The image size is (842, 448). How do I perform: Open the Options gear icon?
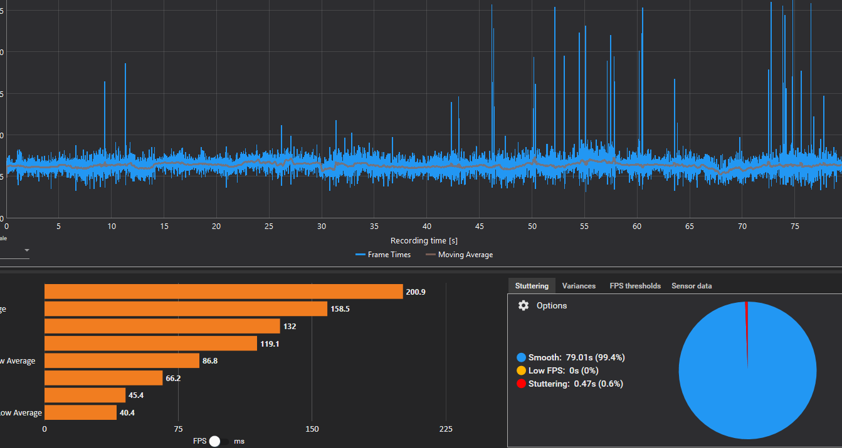pos(524,305)
